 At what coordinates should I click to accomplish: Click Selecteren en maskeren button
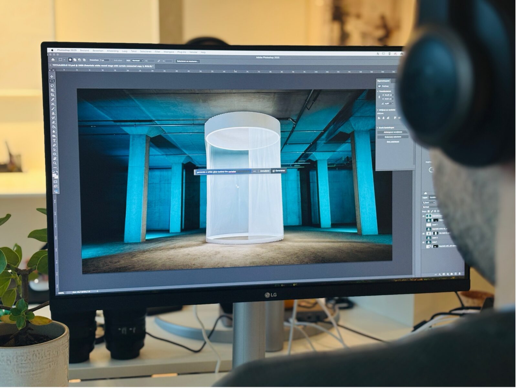[188, 61]
